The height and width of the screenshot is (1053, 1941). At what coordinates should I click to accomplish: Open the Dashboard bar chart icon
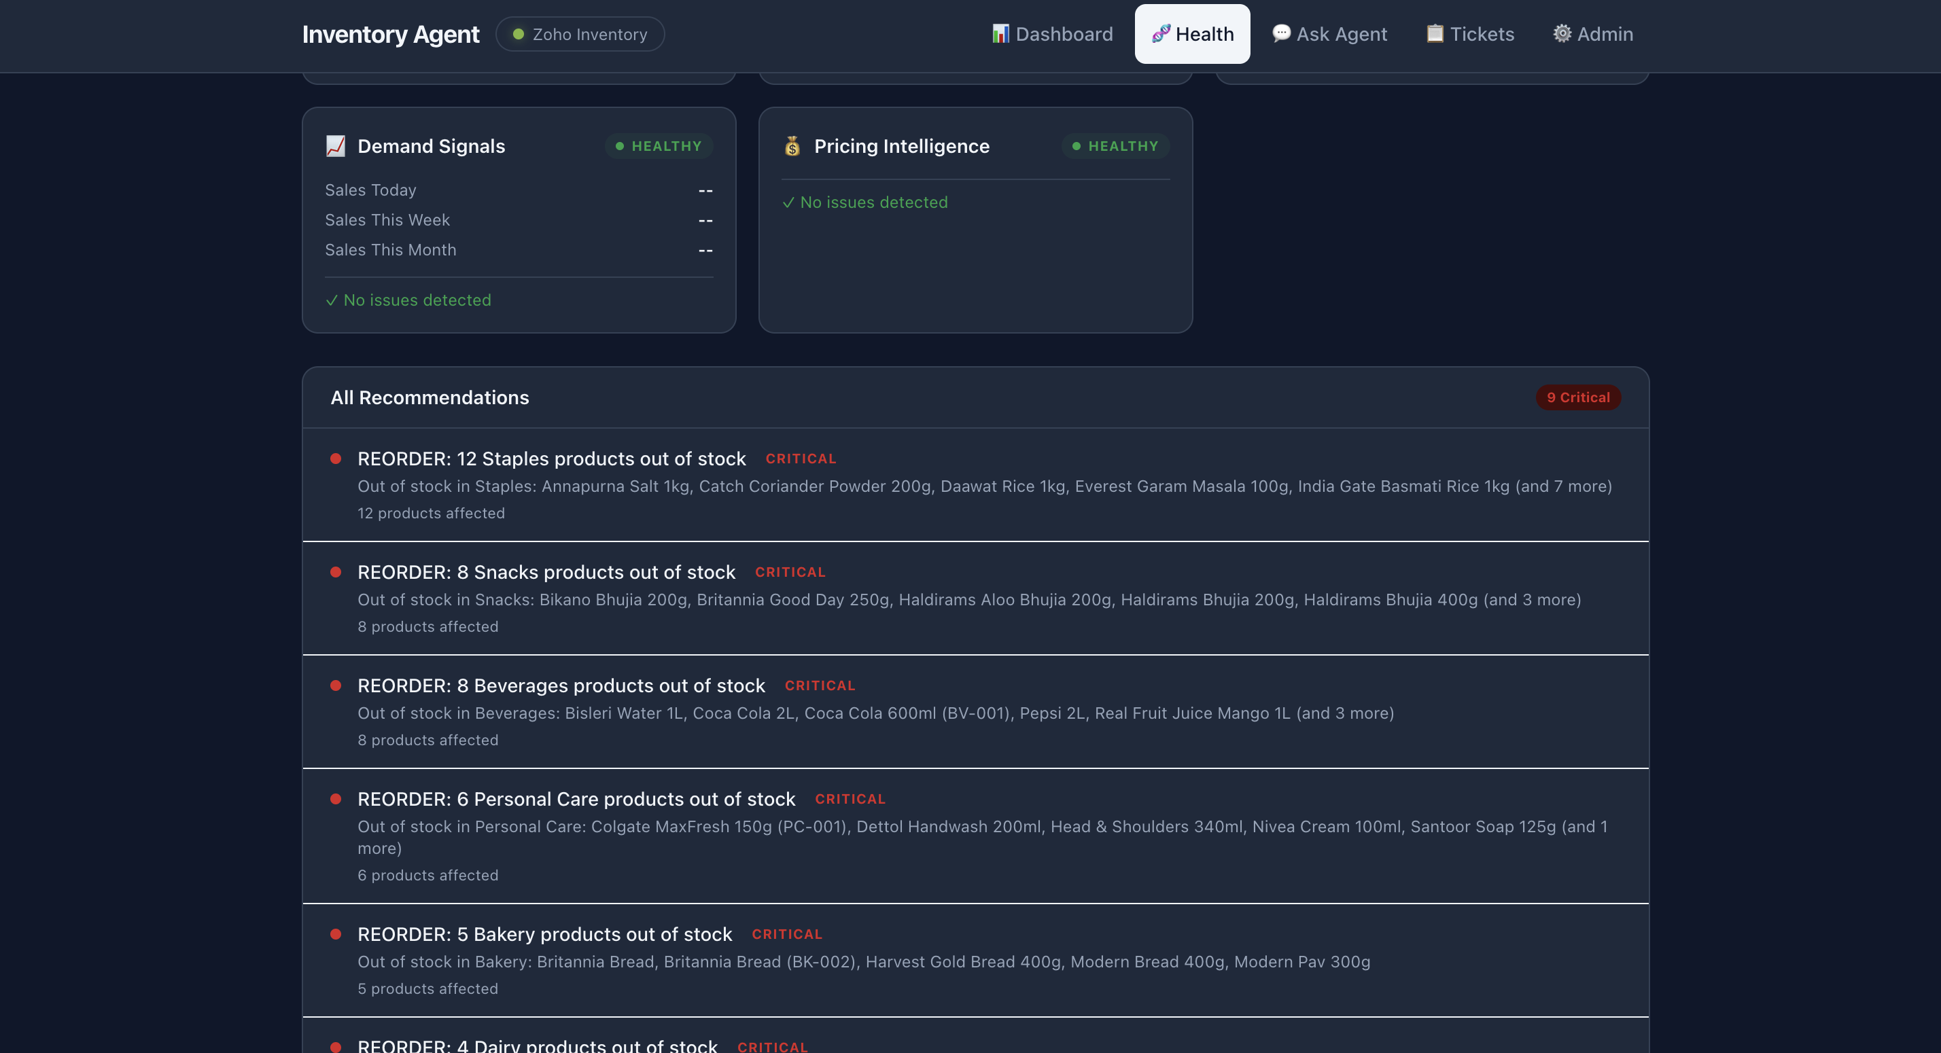1000,33
